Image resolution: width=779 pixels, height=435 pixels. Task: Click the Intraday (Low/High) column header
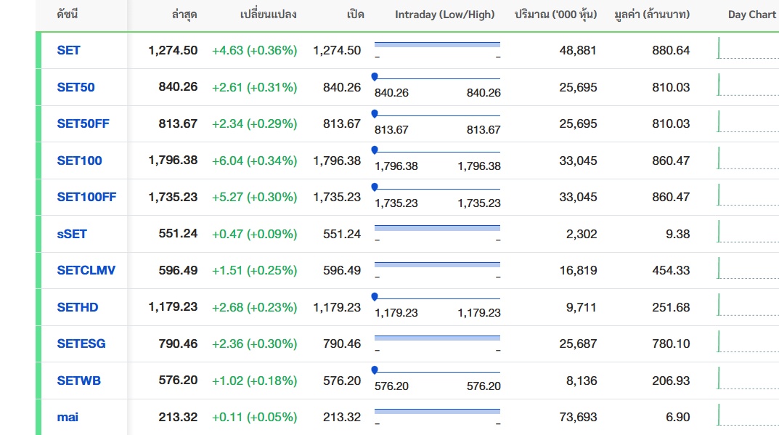coord(444,15)
